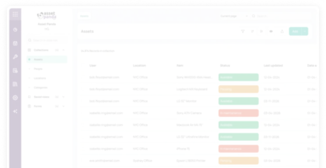The image size is (326, 168).
Task: Open the apps grid menu icon
Action: 15,14
